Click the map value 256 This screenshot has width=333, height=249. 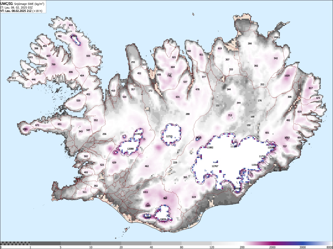(x=104, y=134)
